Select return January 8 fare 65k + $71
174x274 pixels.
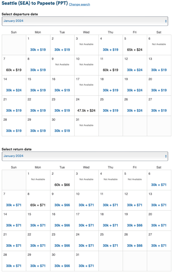tap(38, 205)
